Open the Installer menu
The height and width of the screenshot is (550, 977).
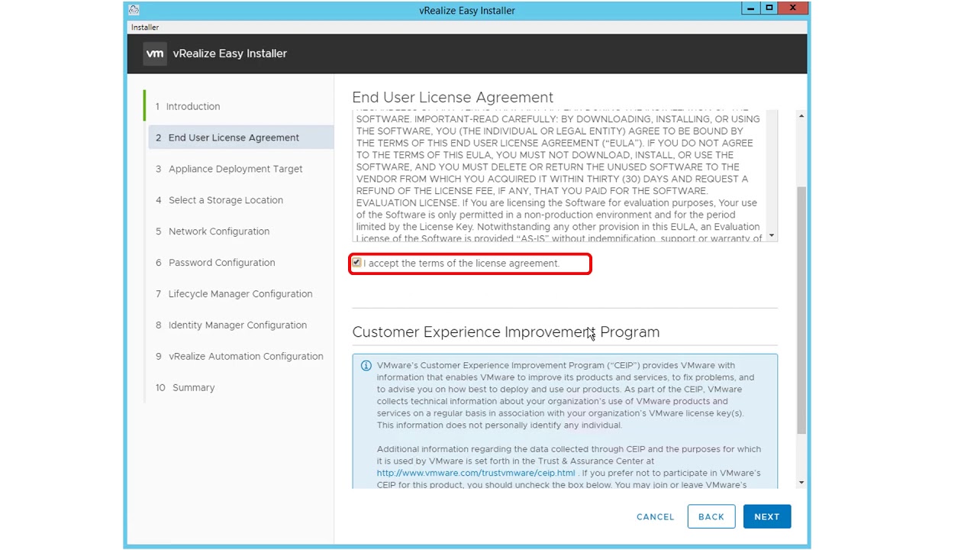145,27
